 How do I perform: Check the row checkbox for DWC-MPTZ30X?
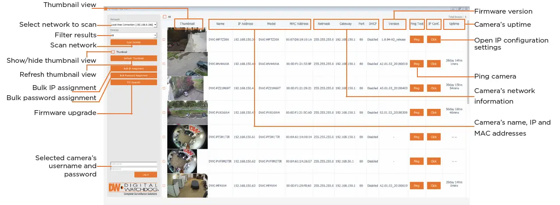[x=164, y=40]
